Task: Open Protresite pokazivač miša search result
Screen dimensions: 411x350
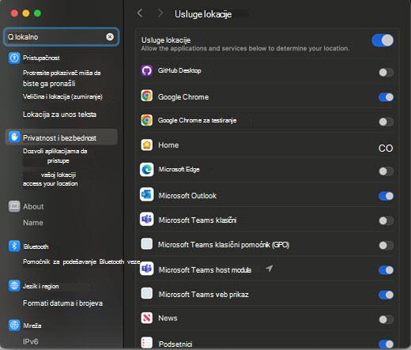Action: pos(62,78)
